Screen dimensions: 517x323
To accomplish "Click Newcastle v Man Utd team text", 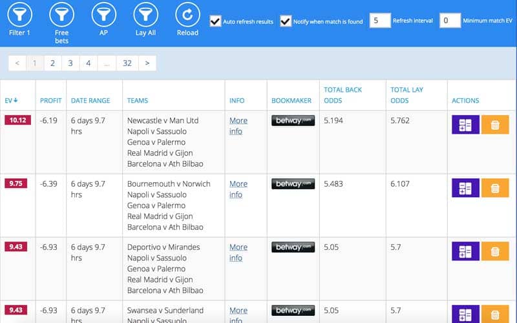I will coord(163,120).
